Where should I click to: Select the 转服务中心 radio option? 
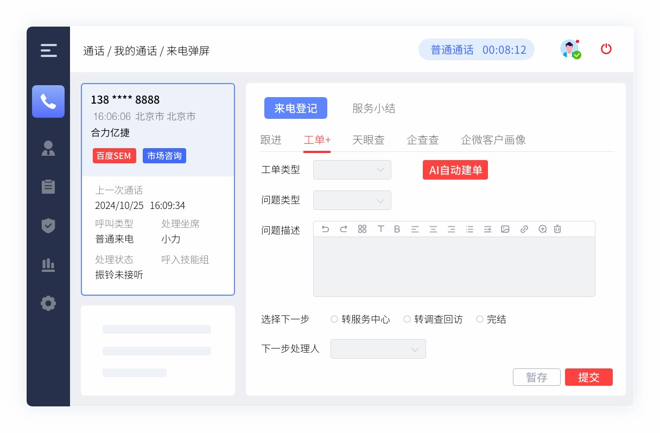[x=334, y=319]
